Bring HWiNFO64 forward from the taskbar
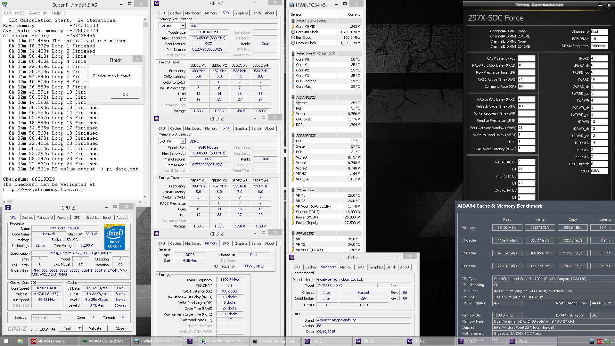The width and height of the screenshot is (615, 346). tap(157, 341)
